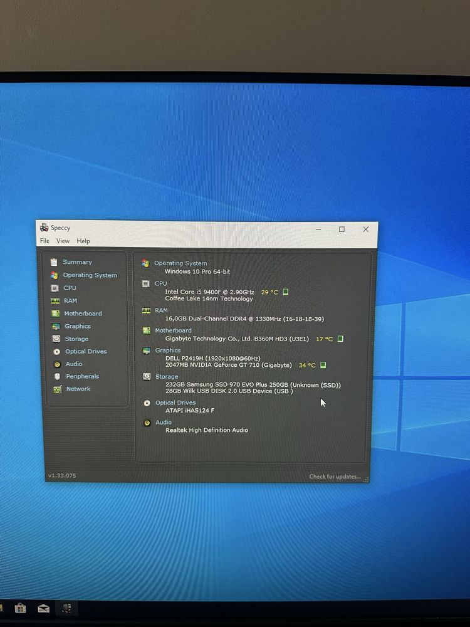This screenshot has height=627, width=470.
Task: Open the Motherboard heading link in summary
Action: [x=173, y=330]
